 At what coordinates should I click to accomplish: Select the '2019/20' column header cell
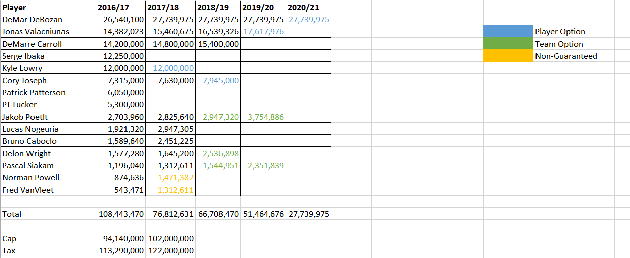[263, 7]
